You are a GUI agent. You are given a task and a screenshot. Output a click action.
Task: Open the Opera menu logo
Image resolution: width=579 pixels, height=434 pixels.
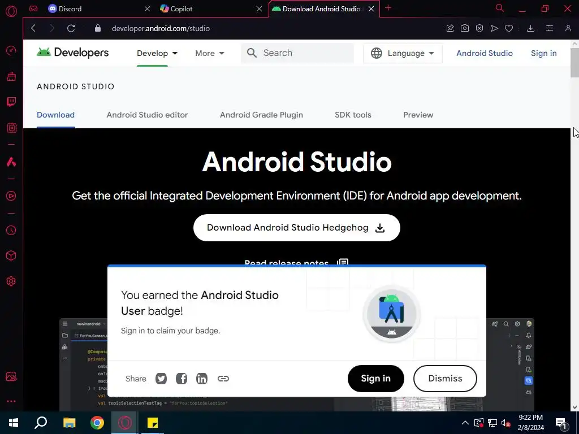[11, 11]
